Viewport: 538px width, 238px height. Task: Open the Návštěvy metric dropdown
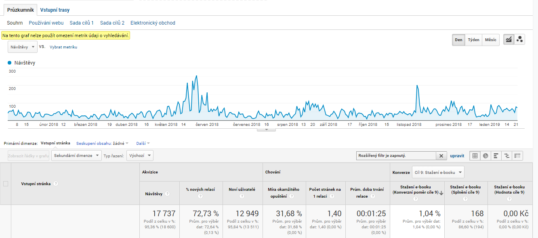coord(23,47)
